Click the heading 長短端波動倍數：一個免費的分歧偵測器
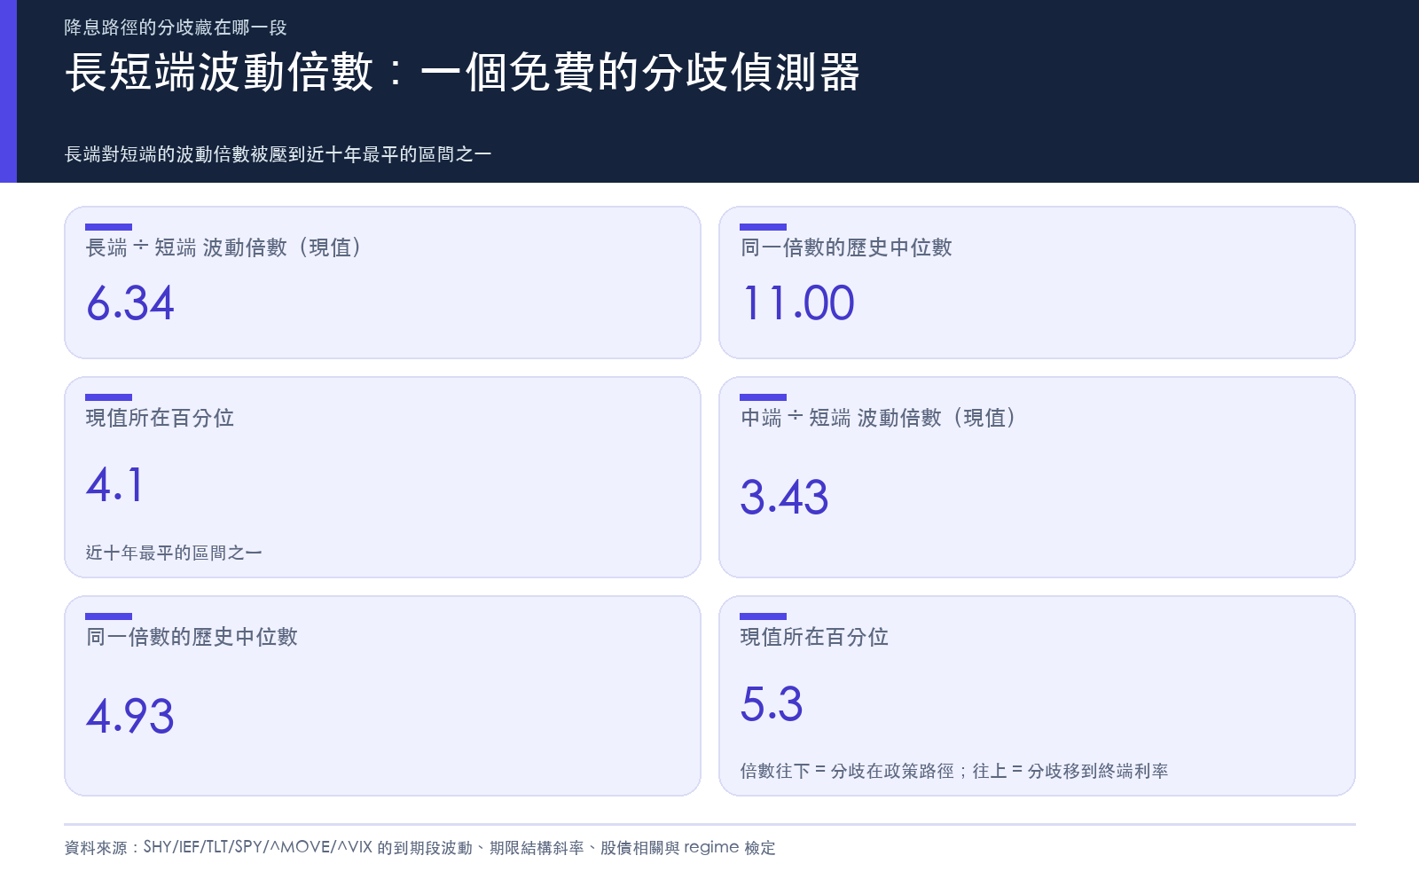Image resolution: width=1419 pixels, height=887 pixels. (462, 72)
